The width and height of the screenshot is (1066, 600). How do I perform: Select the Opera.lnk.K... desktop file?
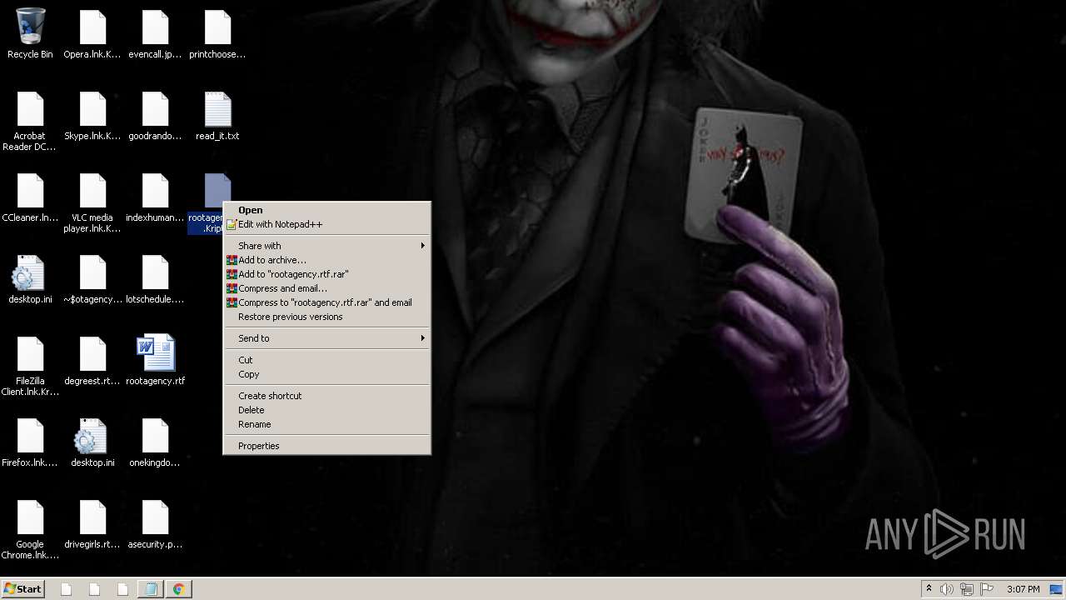coord(92,33)
